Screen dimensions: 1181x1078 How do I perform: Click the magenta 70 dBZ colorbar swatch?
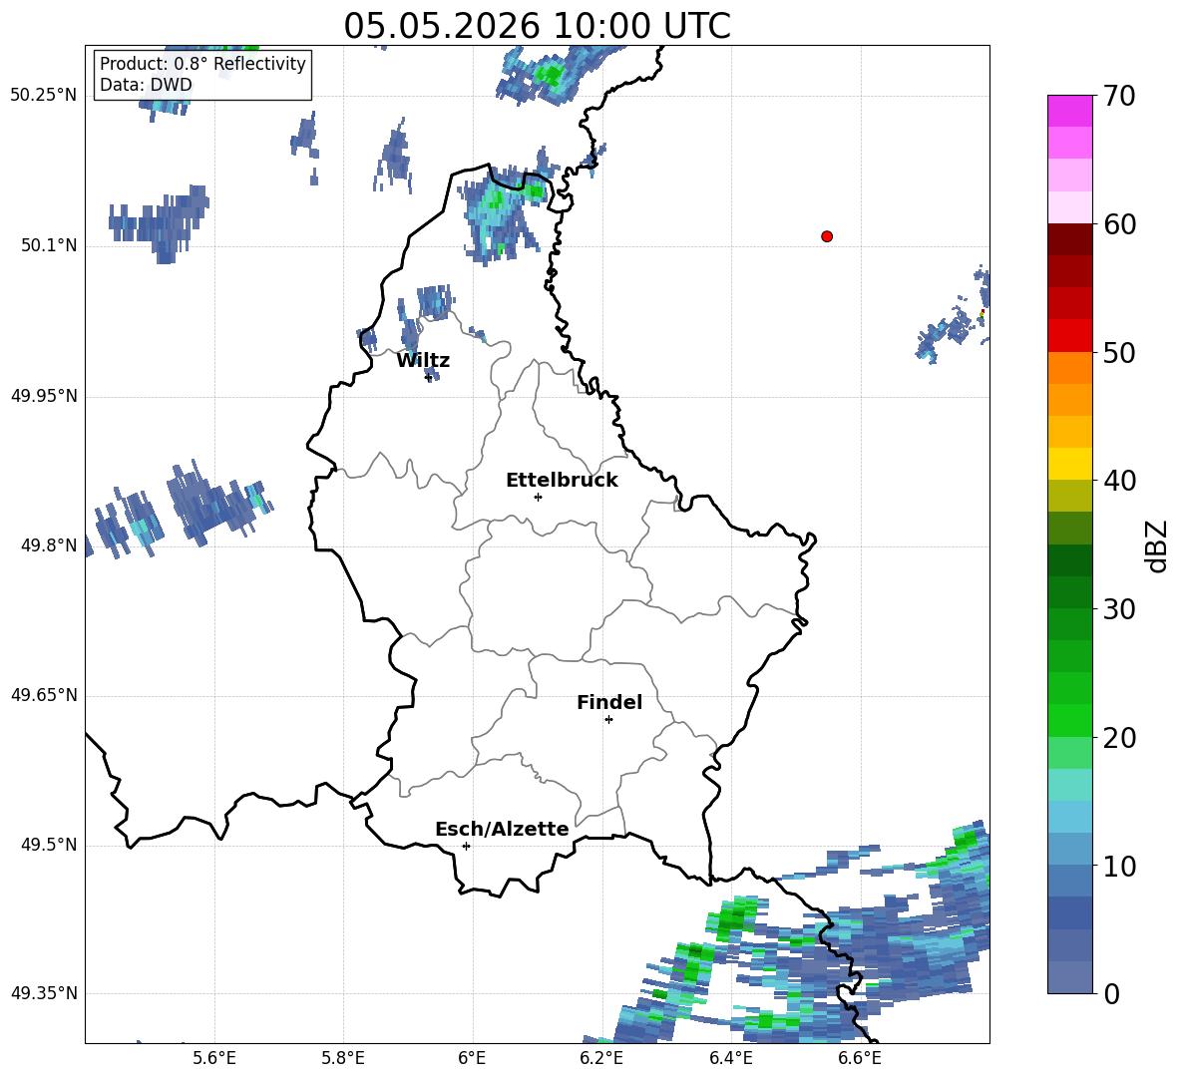[1069, 111]
